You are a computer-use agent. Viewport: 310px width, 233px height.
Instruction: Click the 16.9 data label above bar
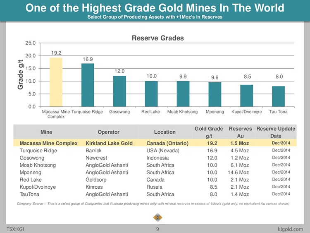88,59
